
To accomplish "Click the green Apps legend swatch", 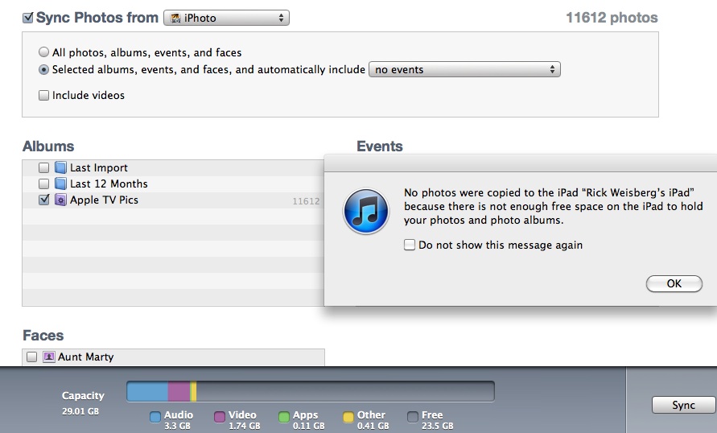I will (x=284, y=417).
